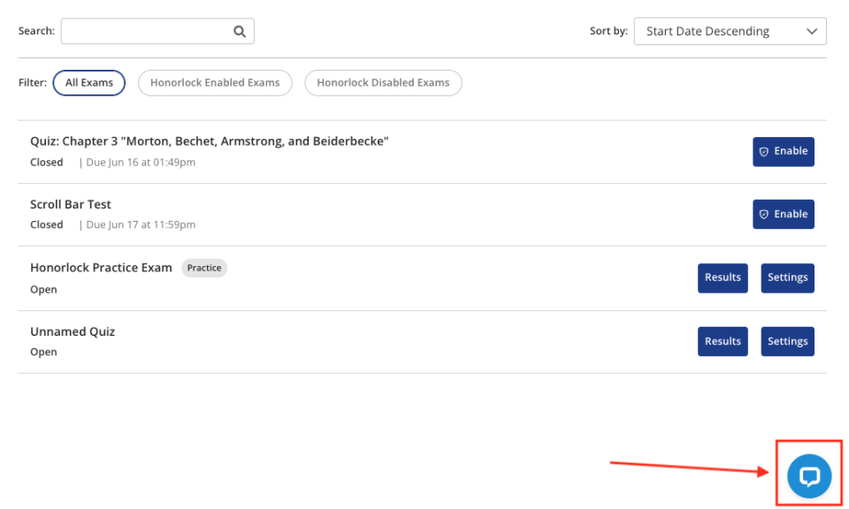Click the Open status under Honorlock Practice Exam
This screenshot has width=849, height=509.
(x=43, y=289)
